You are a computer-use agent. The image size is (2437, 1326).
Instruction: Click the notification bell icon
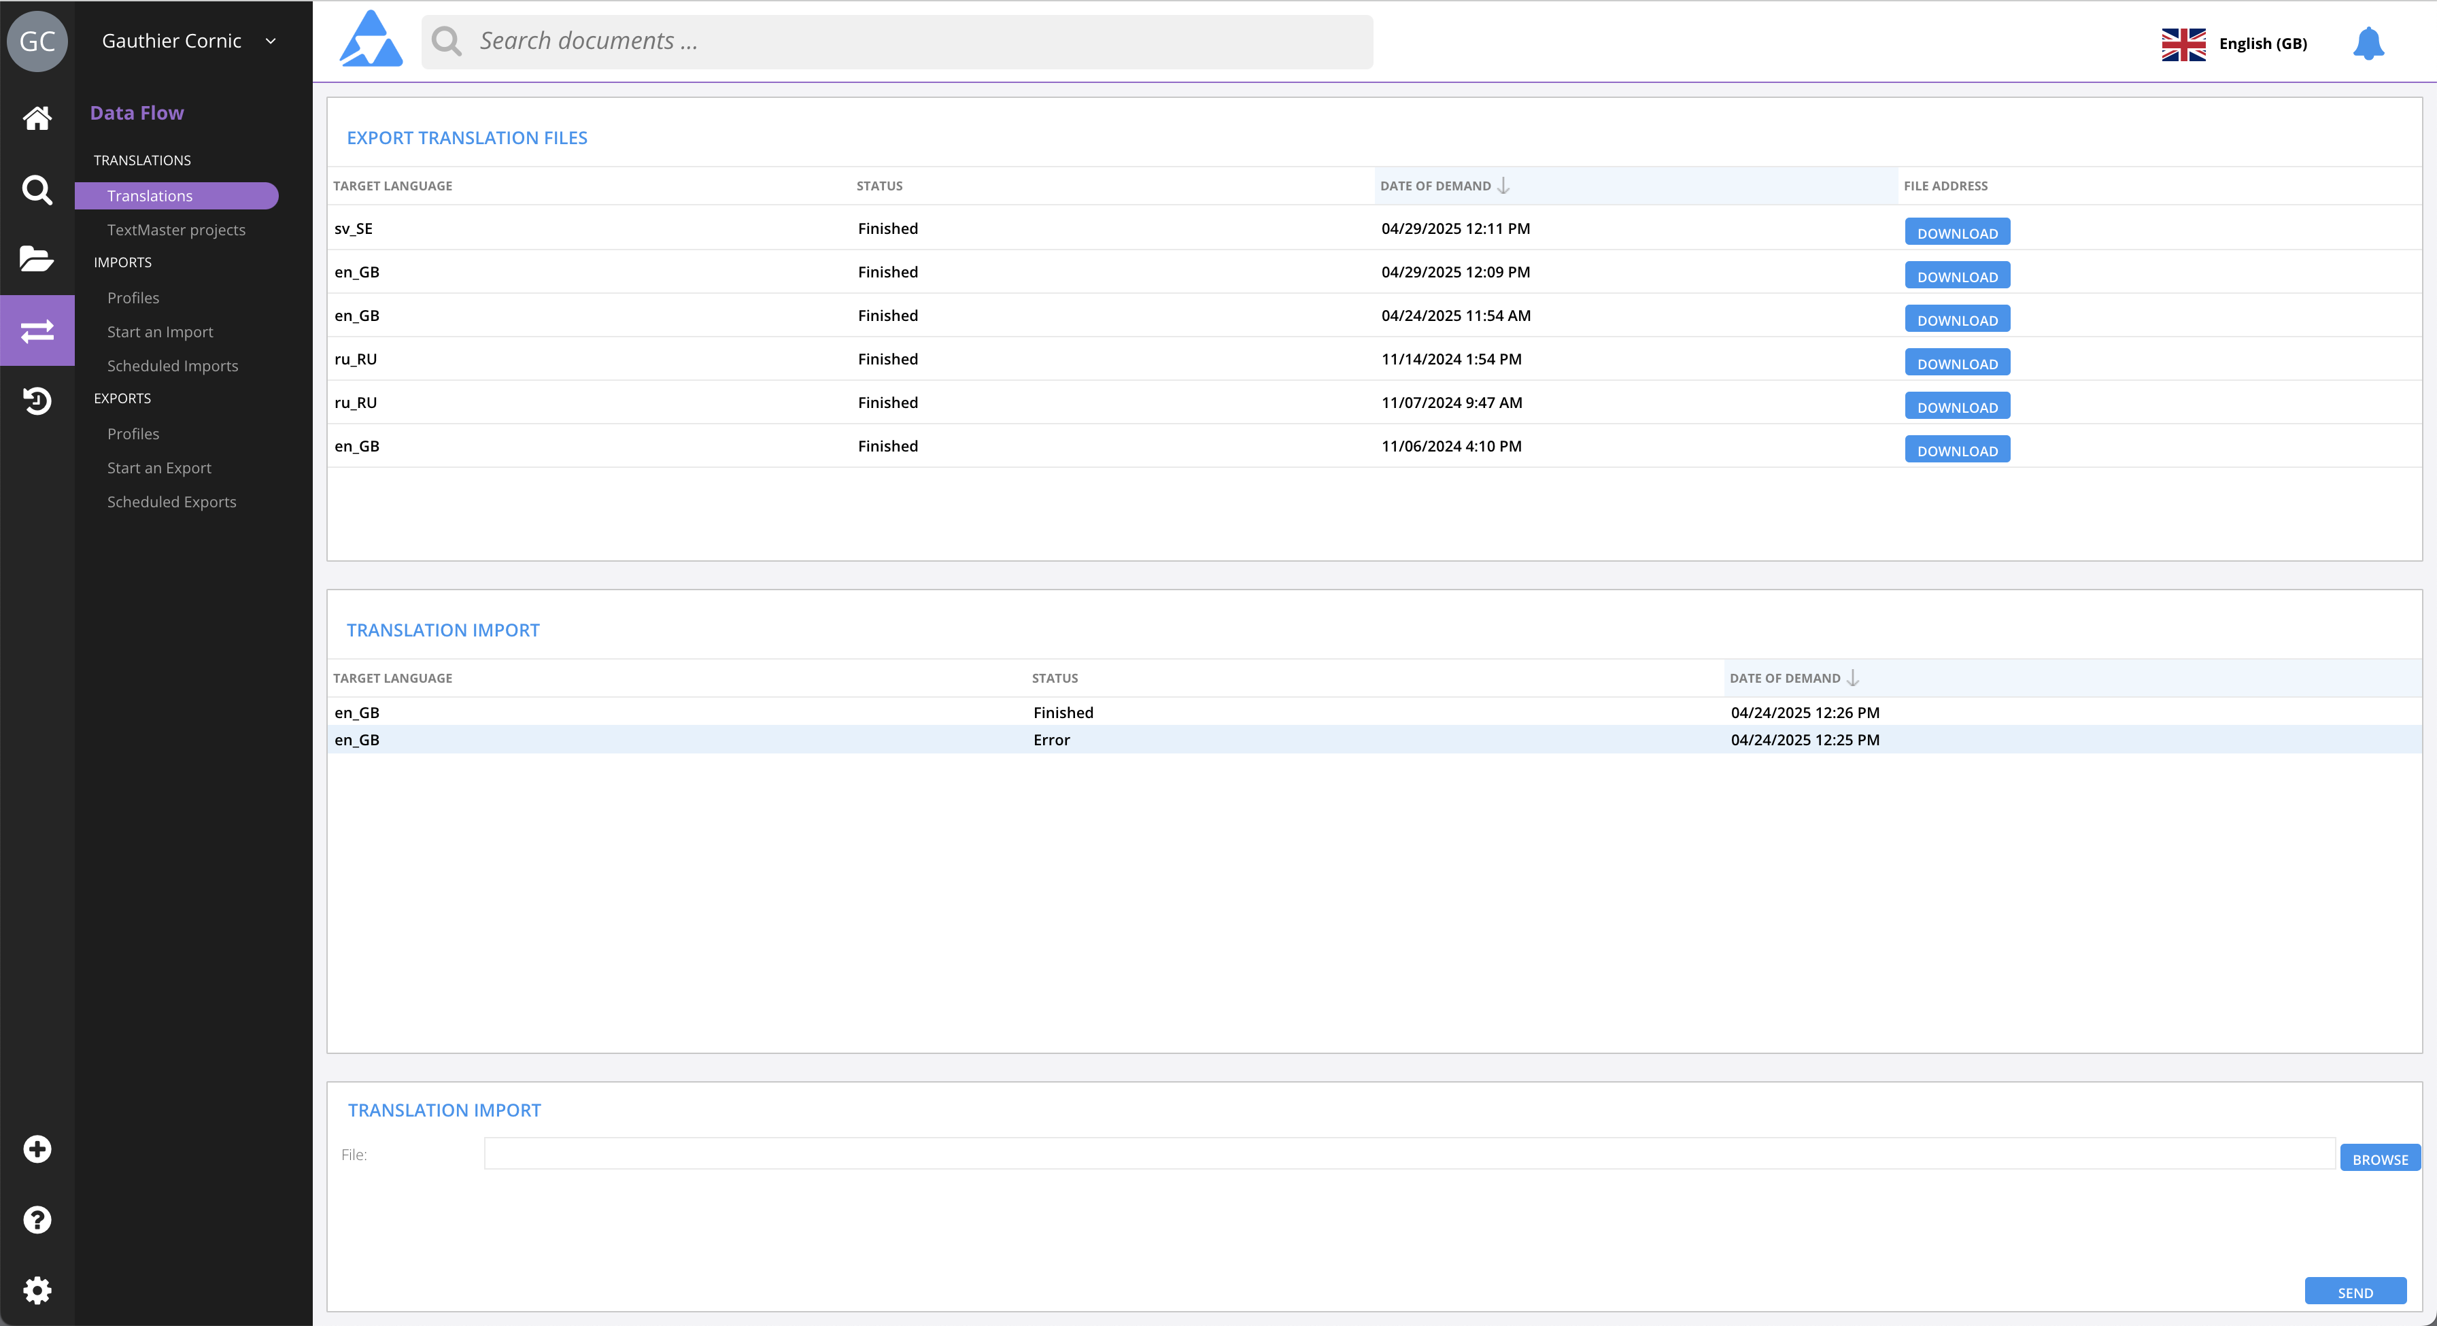point(2368,44)
